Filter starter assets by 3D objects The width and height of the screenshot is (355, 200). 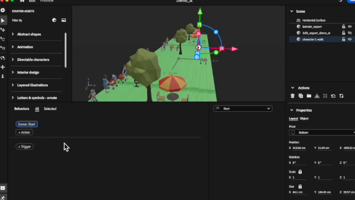54,20
